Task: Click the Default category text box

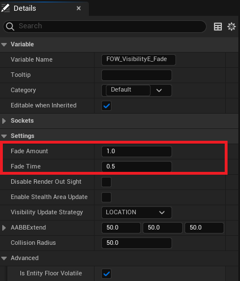Action: pos(128,90)
